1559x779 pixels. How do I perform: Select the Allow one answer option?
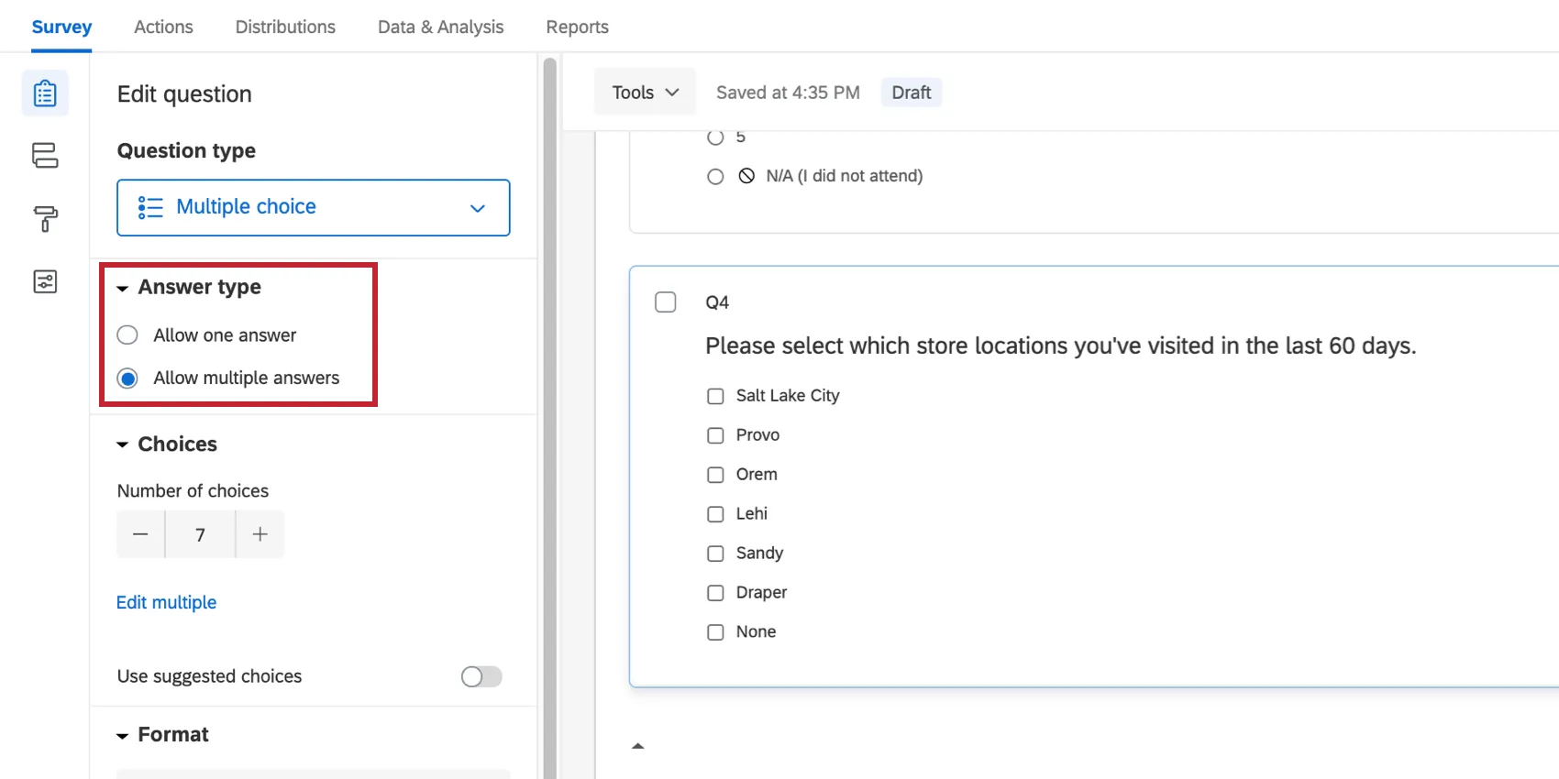(127, 335)
